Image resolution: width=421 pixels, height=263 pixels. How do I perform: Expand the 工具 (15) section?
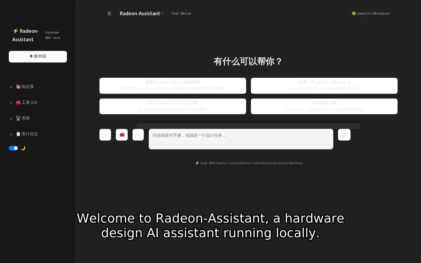point(38,103)
